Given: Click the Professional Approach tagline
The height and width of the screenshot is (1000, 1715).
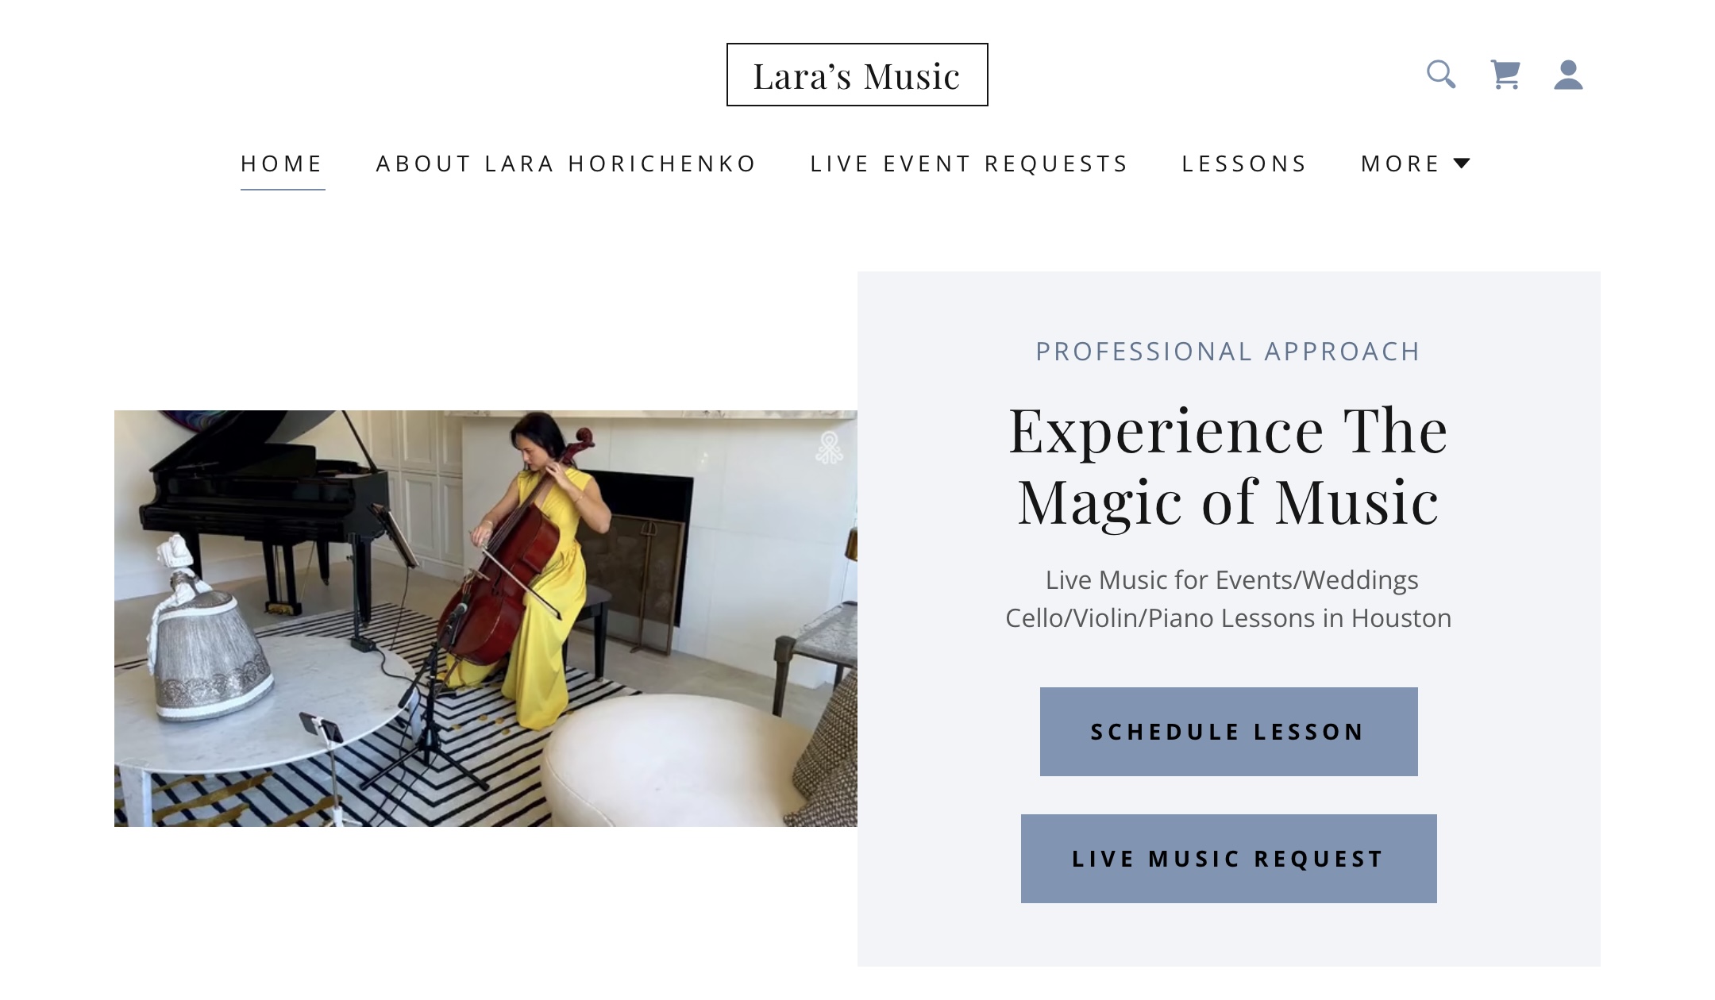Looking at the screenshot, I should (x=1228, y=352).
